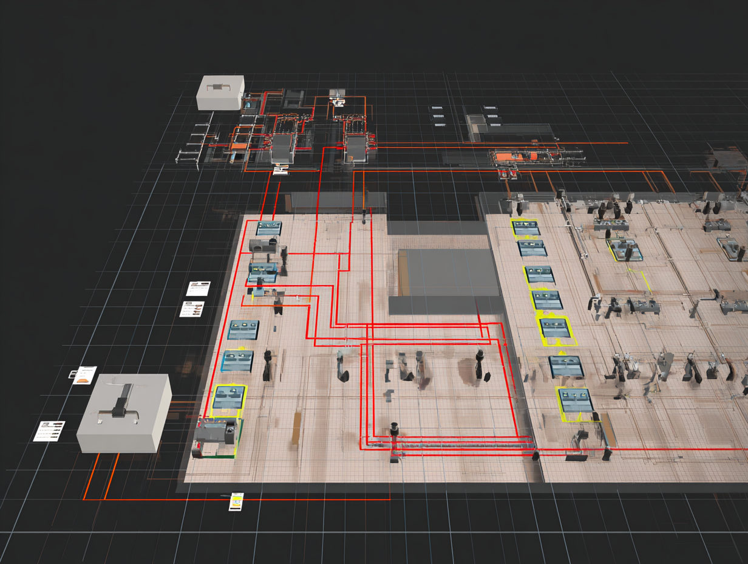
Task: Select the topmost yellow-outlined station in right column
Action: [526, 228]
